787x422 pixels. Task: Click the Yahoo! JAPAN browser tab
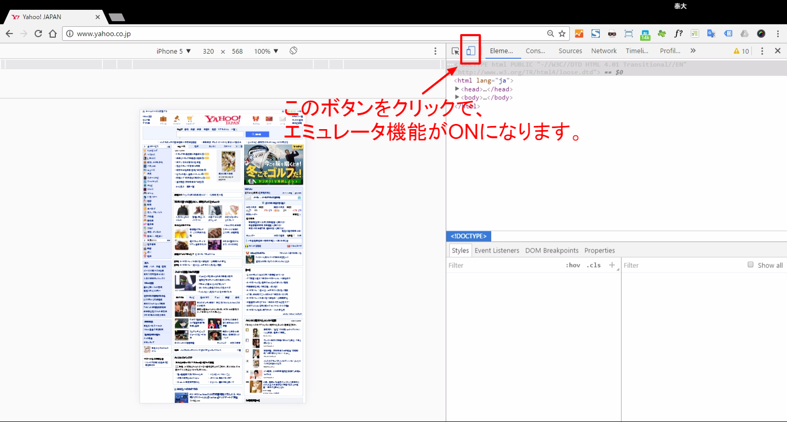[54, 17]
